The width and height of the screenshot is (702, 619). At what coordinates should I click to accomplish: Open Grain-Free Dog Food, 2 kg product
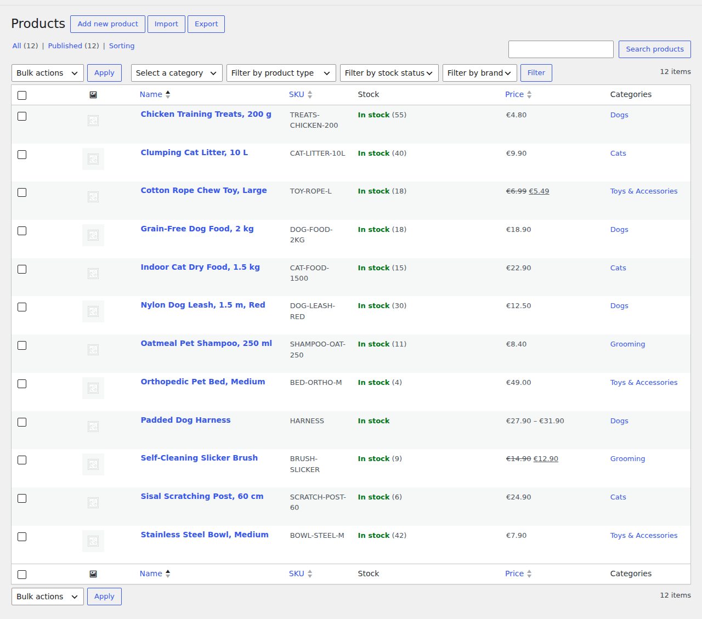[197, 229]
